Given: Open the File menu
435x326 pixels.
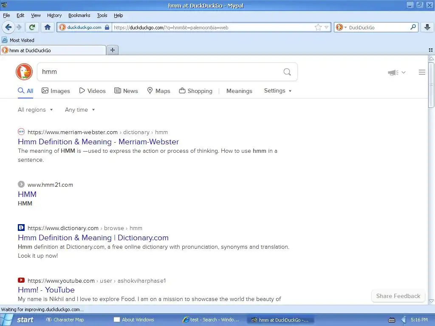Looking at the screenshot, I should coord(6,15).
